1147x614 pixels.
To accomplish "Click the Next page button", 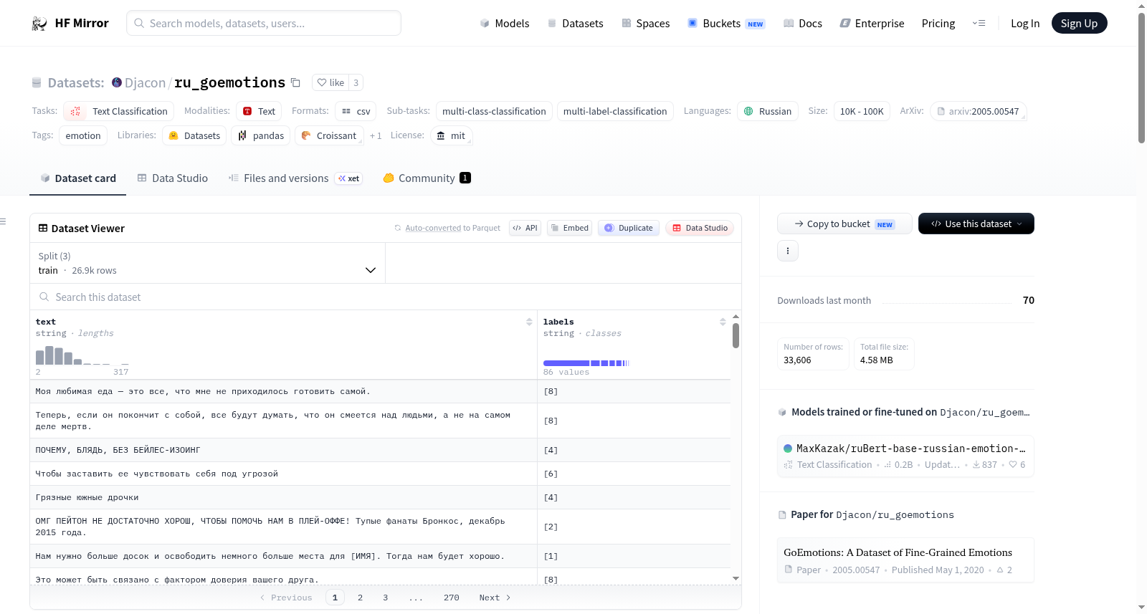I will tap(495, 598).
